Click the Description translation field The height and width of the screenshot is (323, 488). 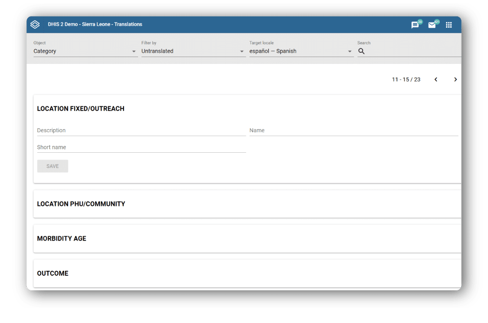(142, 130)
